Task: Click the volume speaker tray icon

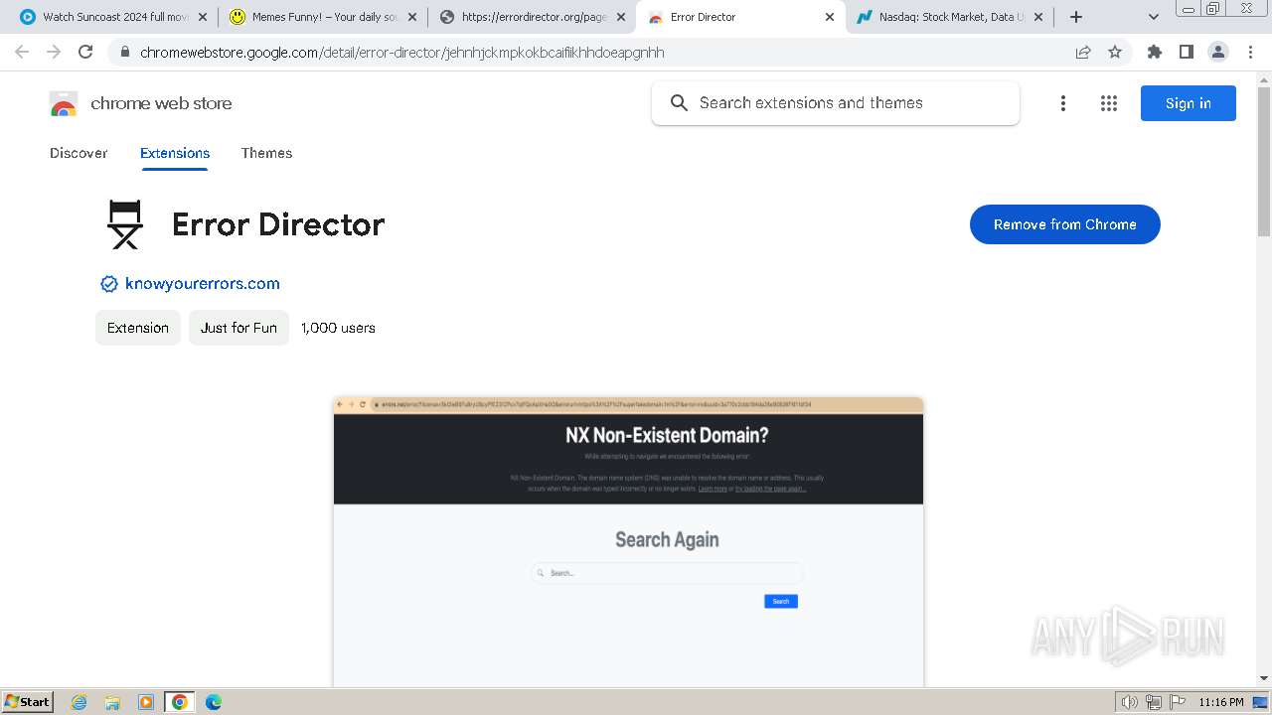Action: point(1130,702)
